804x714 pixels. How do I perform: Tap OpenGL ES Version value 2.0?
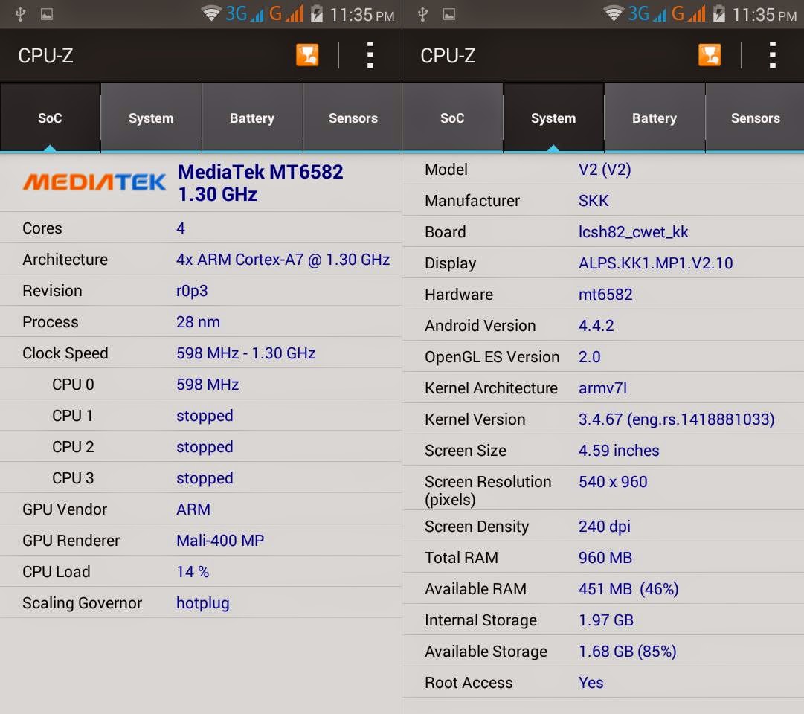coord(590,357)
